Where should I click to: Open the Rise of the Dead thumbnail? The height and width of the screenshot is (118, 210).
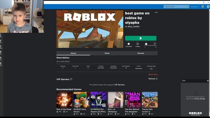64,100
